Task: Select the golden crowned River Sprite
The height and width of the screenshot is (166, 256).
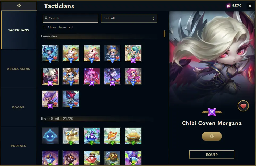Action: pos(71,136)
